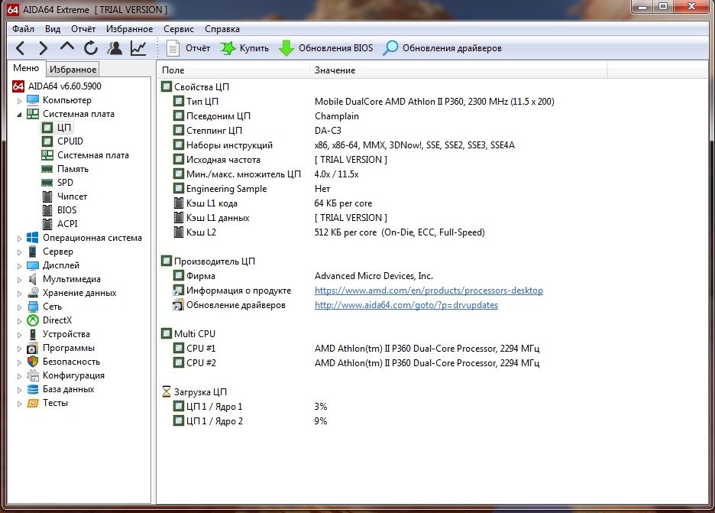Open the aida64.com driver updates link

pyautogui.click(x=406, y=305)
